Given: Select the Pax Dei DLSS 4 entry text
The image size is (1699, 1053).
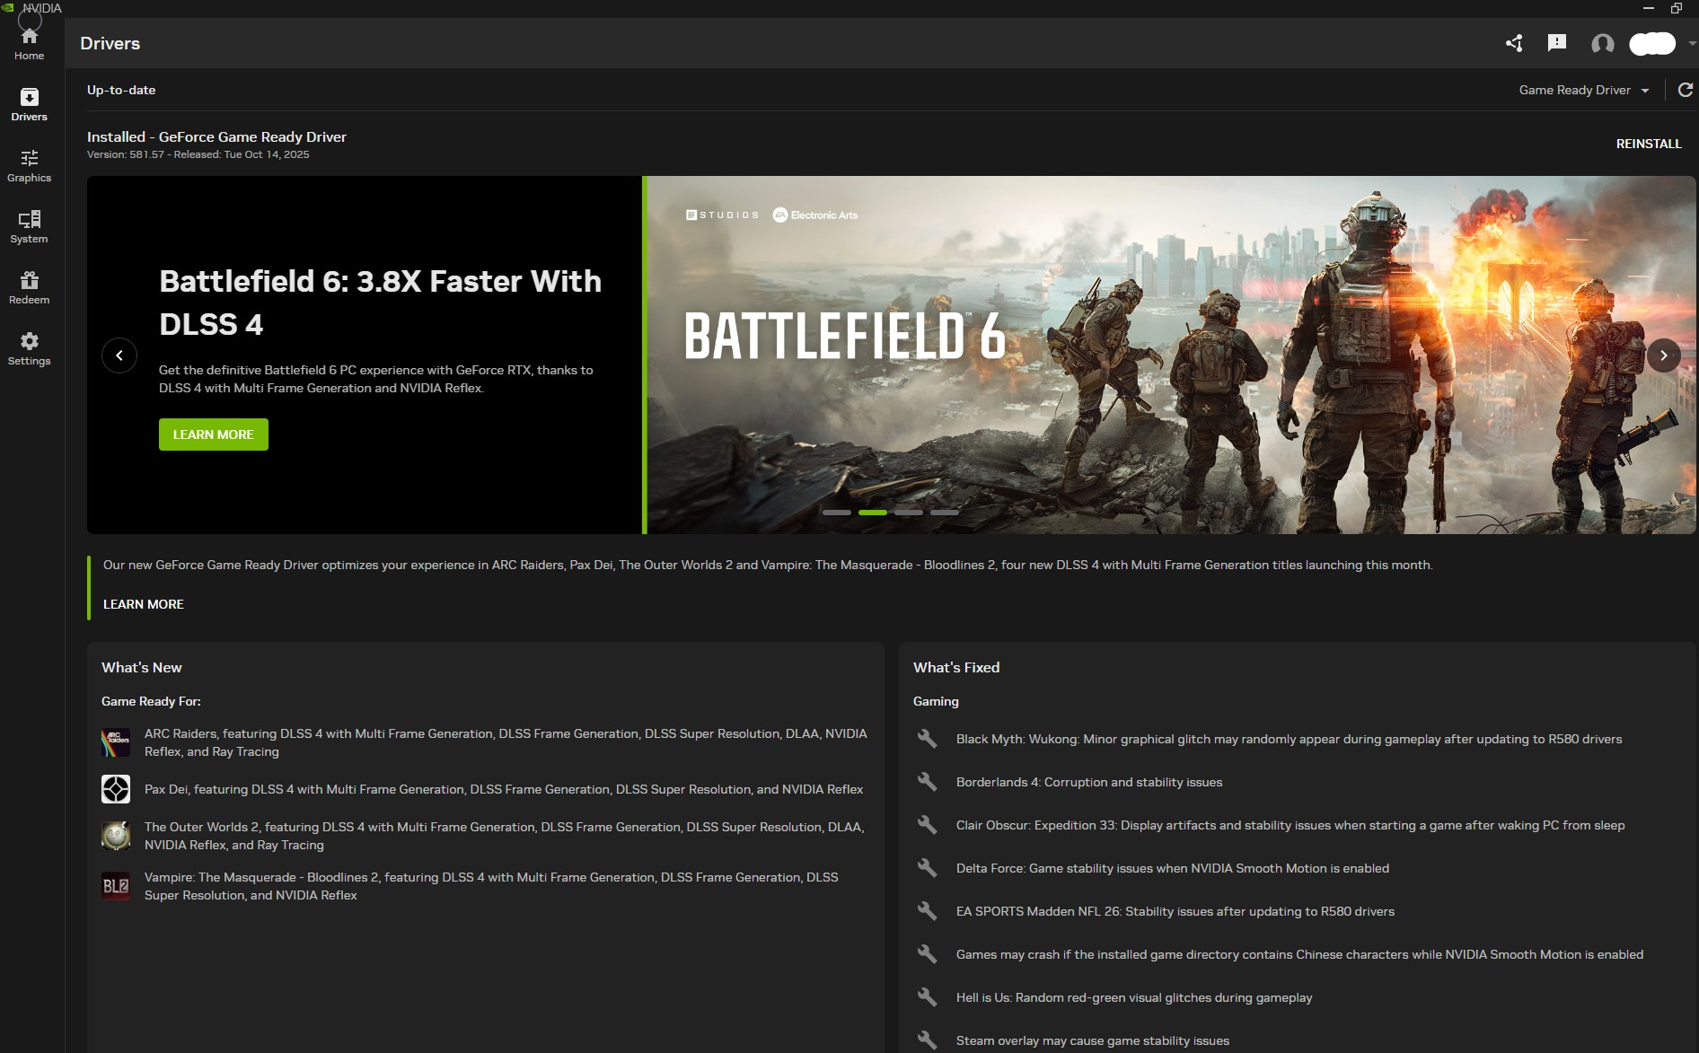Looking at the screenshot, I should point(504,789).
